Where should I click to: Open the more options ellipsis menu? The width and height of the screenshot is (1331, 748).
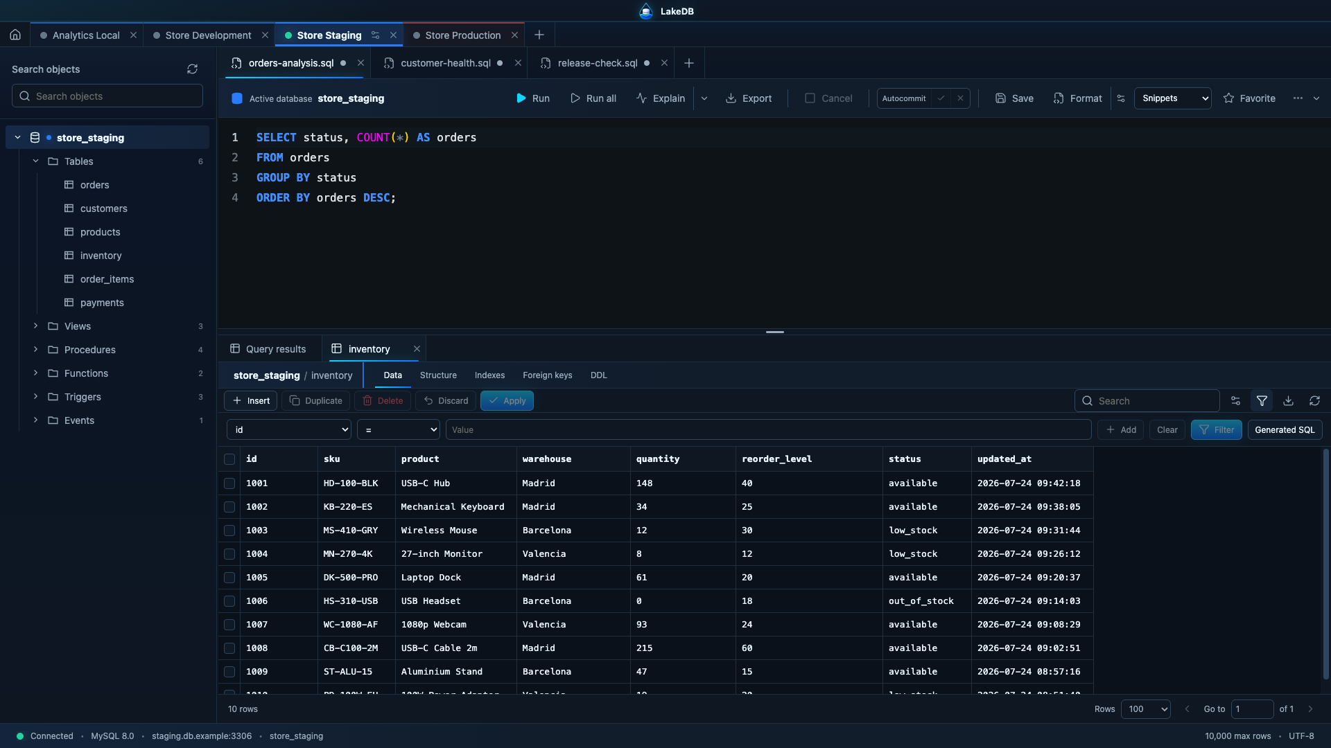pyautogui.click(x=1298, y=98)
